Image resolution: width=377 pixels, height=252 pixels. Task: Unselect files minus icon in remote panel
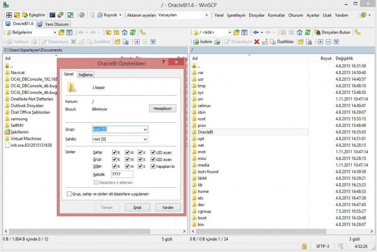pyautogui.click(x=328, y=42)
